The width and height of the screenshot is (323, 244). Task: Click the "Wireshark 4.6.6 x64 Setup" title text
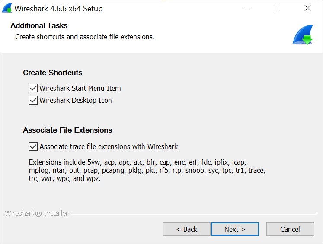58,9
